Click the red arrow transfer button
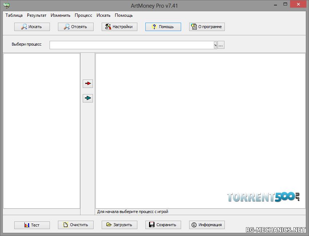Viewport: 309px width, 236px height. coord(88,84)
